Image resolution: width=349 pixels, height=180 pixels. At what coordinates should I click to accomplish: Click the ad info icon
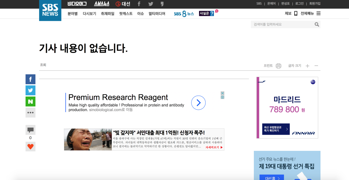(x=222, y=97)
